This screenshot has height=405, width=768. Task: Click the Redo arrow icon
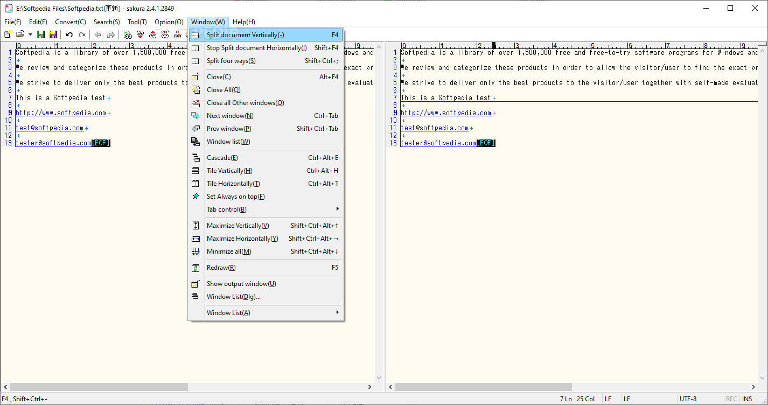tap(82, 34)
